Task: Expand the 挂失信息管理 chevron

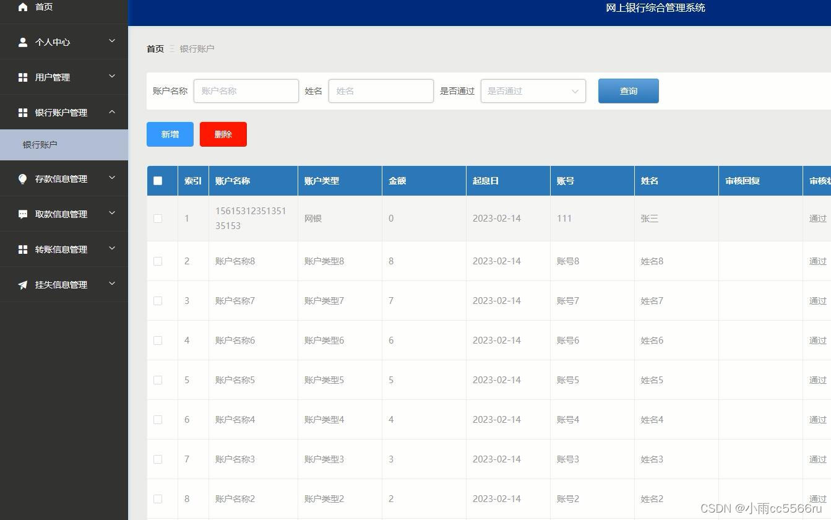Action: coord(112,284)
